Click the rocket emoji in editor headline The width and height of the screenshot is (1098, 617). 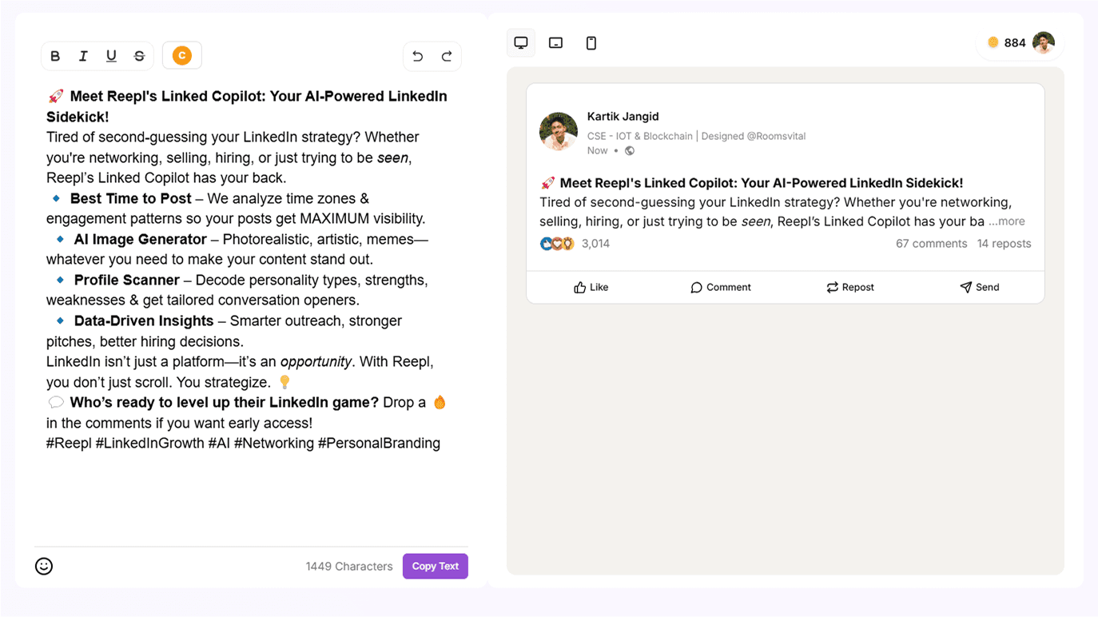click(x=55, y=97)
